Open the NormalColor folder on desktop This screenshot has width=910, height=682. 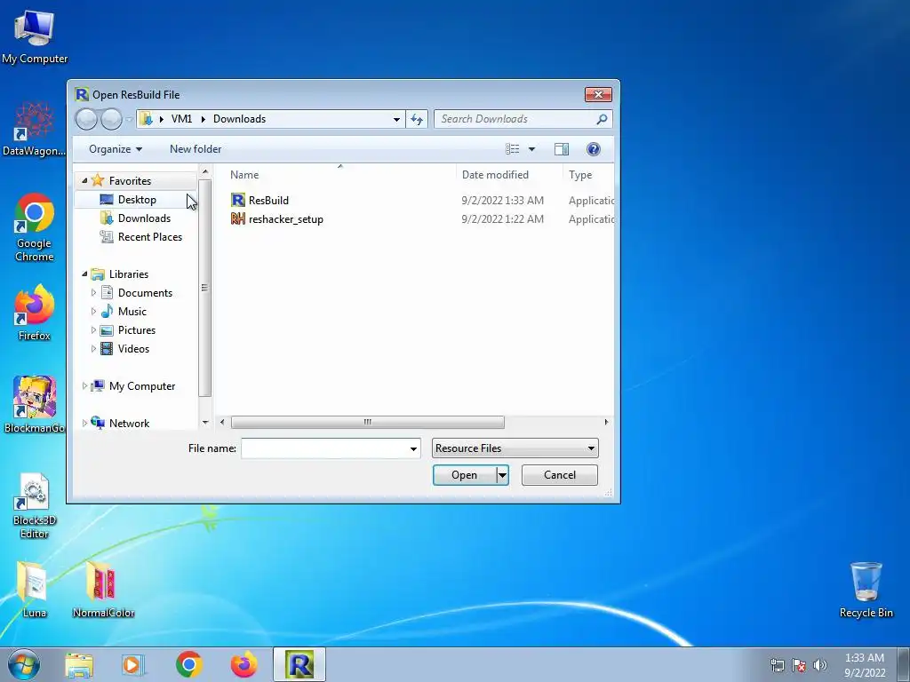[103, 590]
